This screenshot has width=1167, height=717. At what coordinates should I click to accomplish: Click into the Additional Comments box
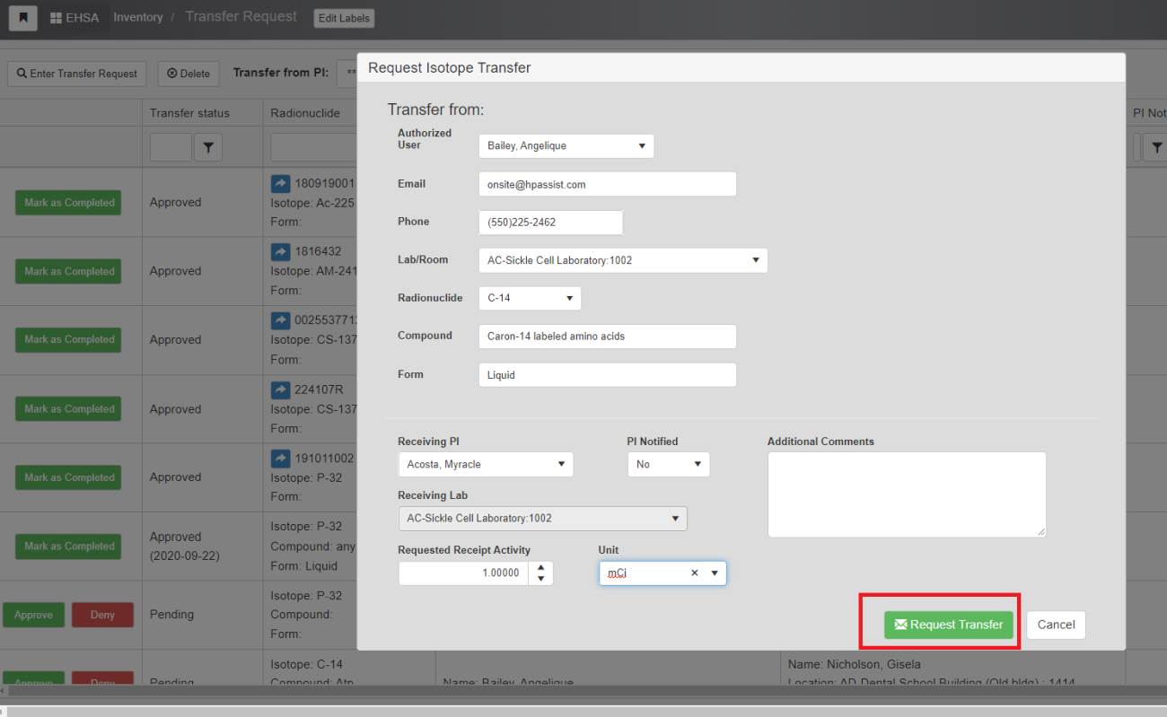click(906, 494)
